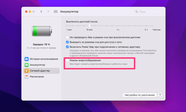Click Настройки по умолчанию button

click(139, 95)
